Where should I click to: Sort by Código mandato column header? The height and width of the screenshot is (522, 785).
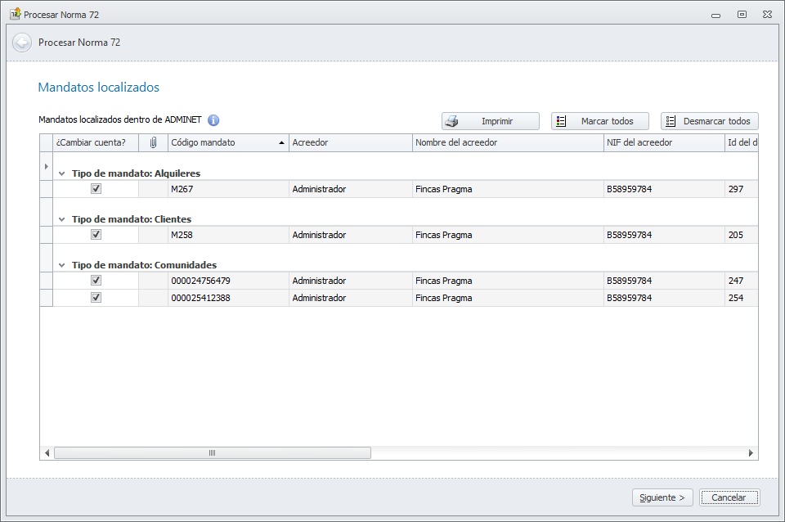221,142
